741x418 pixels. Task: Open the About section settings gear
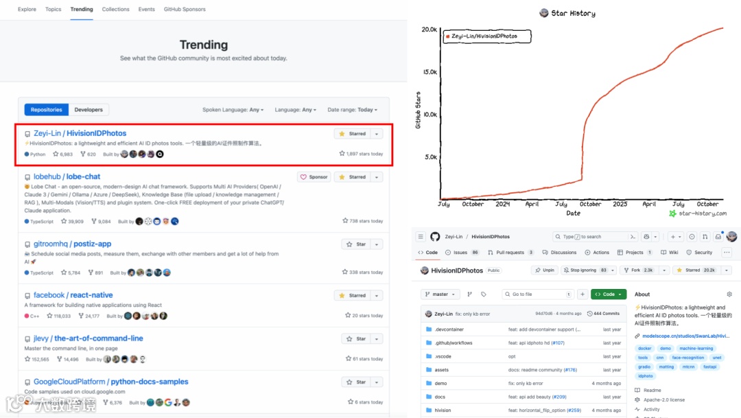pyautogui.click(x=729, y=294)
